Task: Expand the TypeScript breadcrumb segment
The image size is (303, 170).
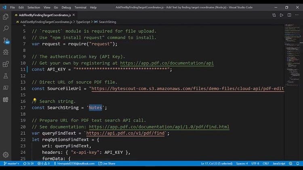Action: point(84,22)
